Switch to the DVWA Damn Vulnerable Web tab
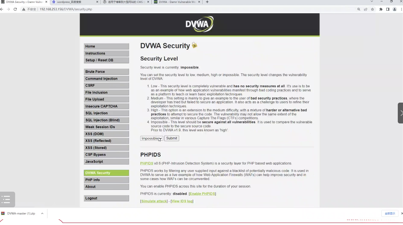This screenshot has width=403, height=225. coord(177,2)
